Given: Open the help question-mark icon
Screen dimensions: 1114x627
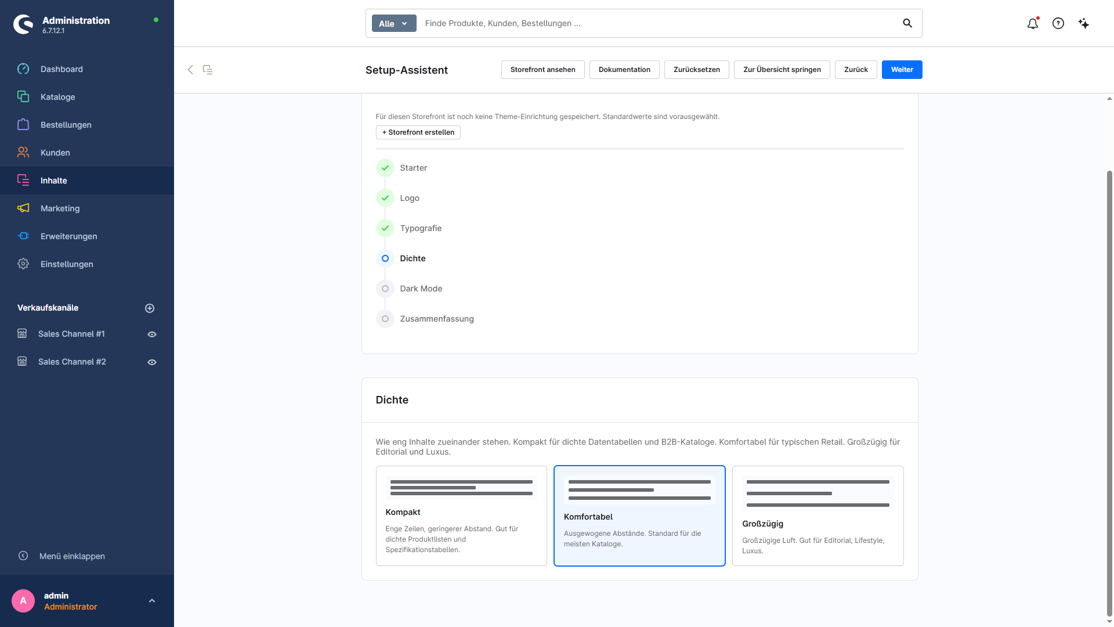Looking at the screenshot, I should pyautogui.click(x=1058, y=23).
